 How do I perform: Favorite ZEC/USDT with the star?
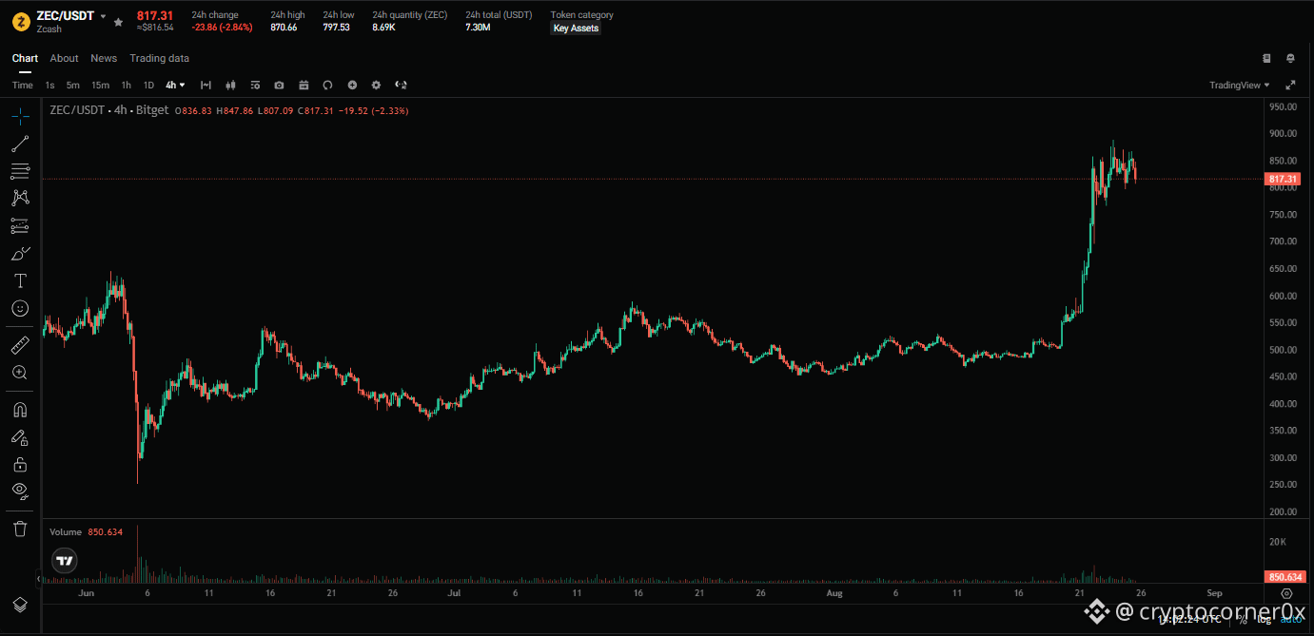[118, 21]
